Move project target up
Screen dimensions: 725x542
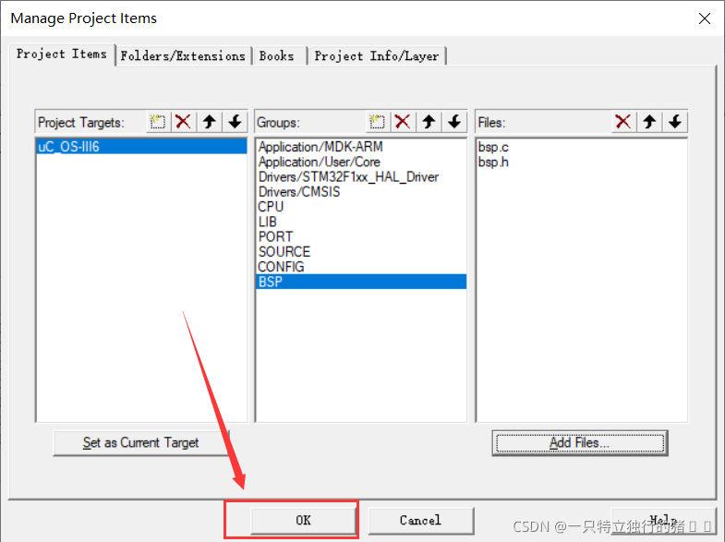click(210, 122)
